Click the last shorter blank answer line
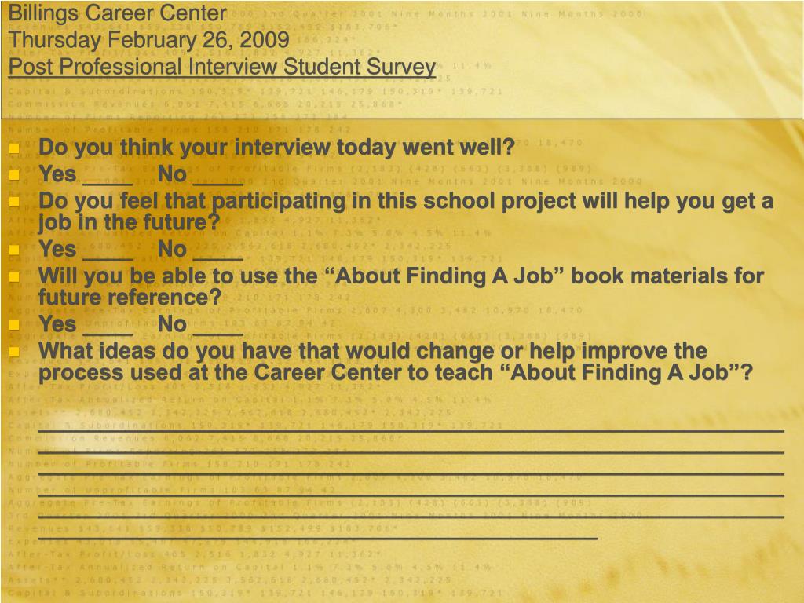The image size is (804, 603). [x=318, y=538]
